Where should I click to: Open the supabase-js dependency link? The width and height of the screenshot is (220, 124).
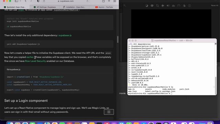point(65,35)
